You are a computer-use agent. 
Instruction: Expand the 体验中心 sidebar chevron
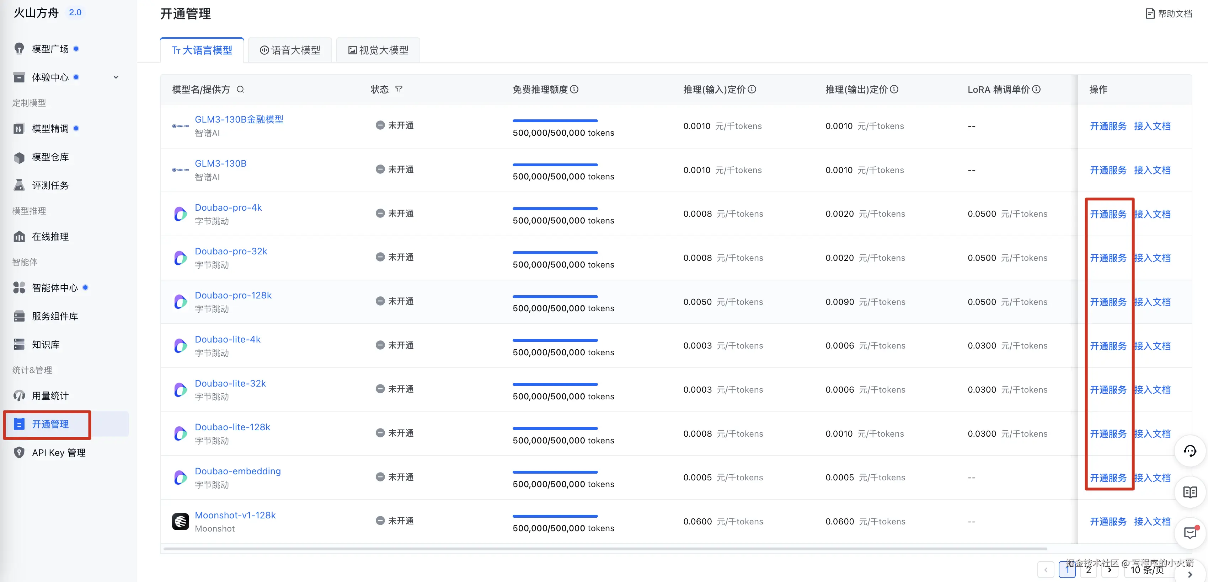click(116, 77)
